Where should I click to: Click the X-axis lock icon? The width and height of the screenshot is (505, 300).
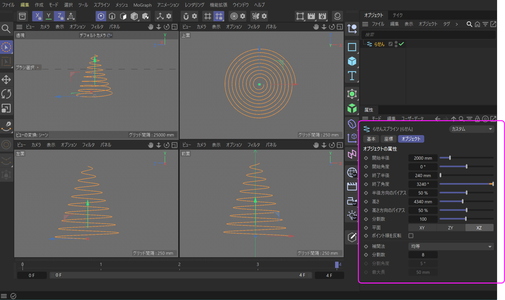point(38,16)
